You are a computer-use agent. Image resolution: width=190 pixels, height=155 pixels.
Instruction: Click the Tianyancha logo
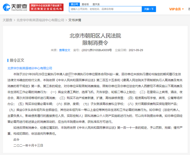(15, 7)
